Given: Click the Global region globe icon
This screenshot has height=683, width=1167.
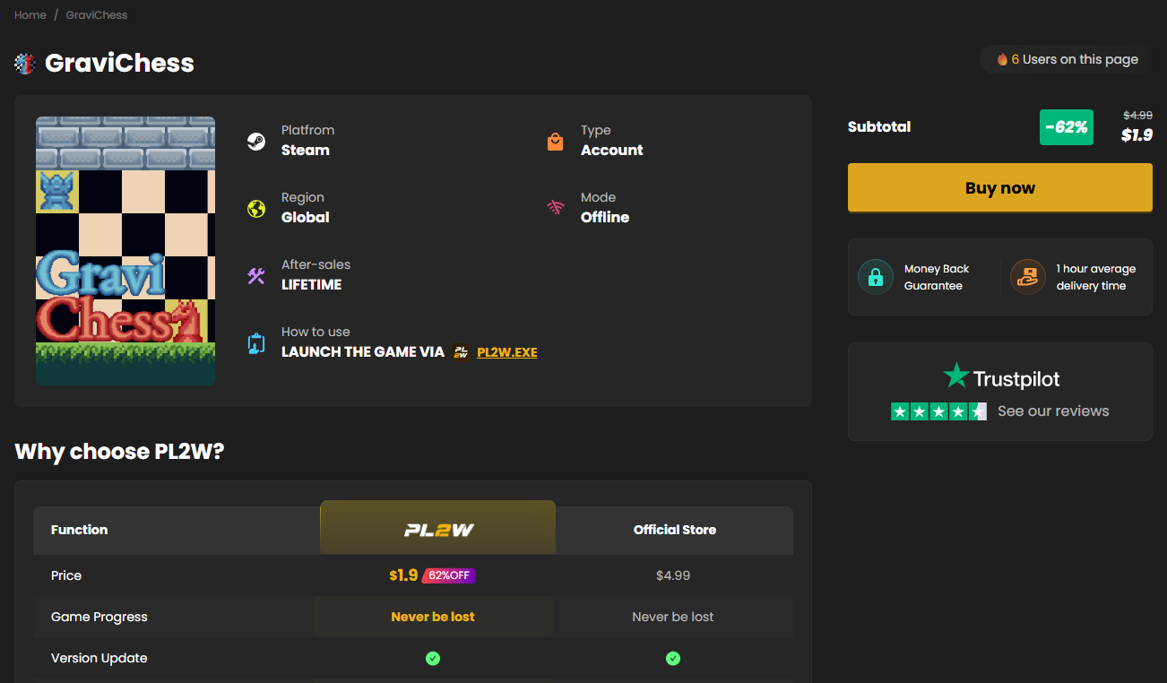Looking at the screenshot, I should [256, 209].
